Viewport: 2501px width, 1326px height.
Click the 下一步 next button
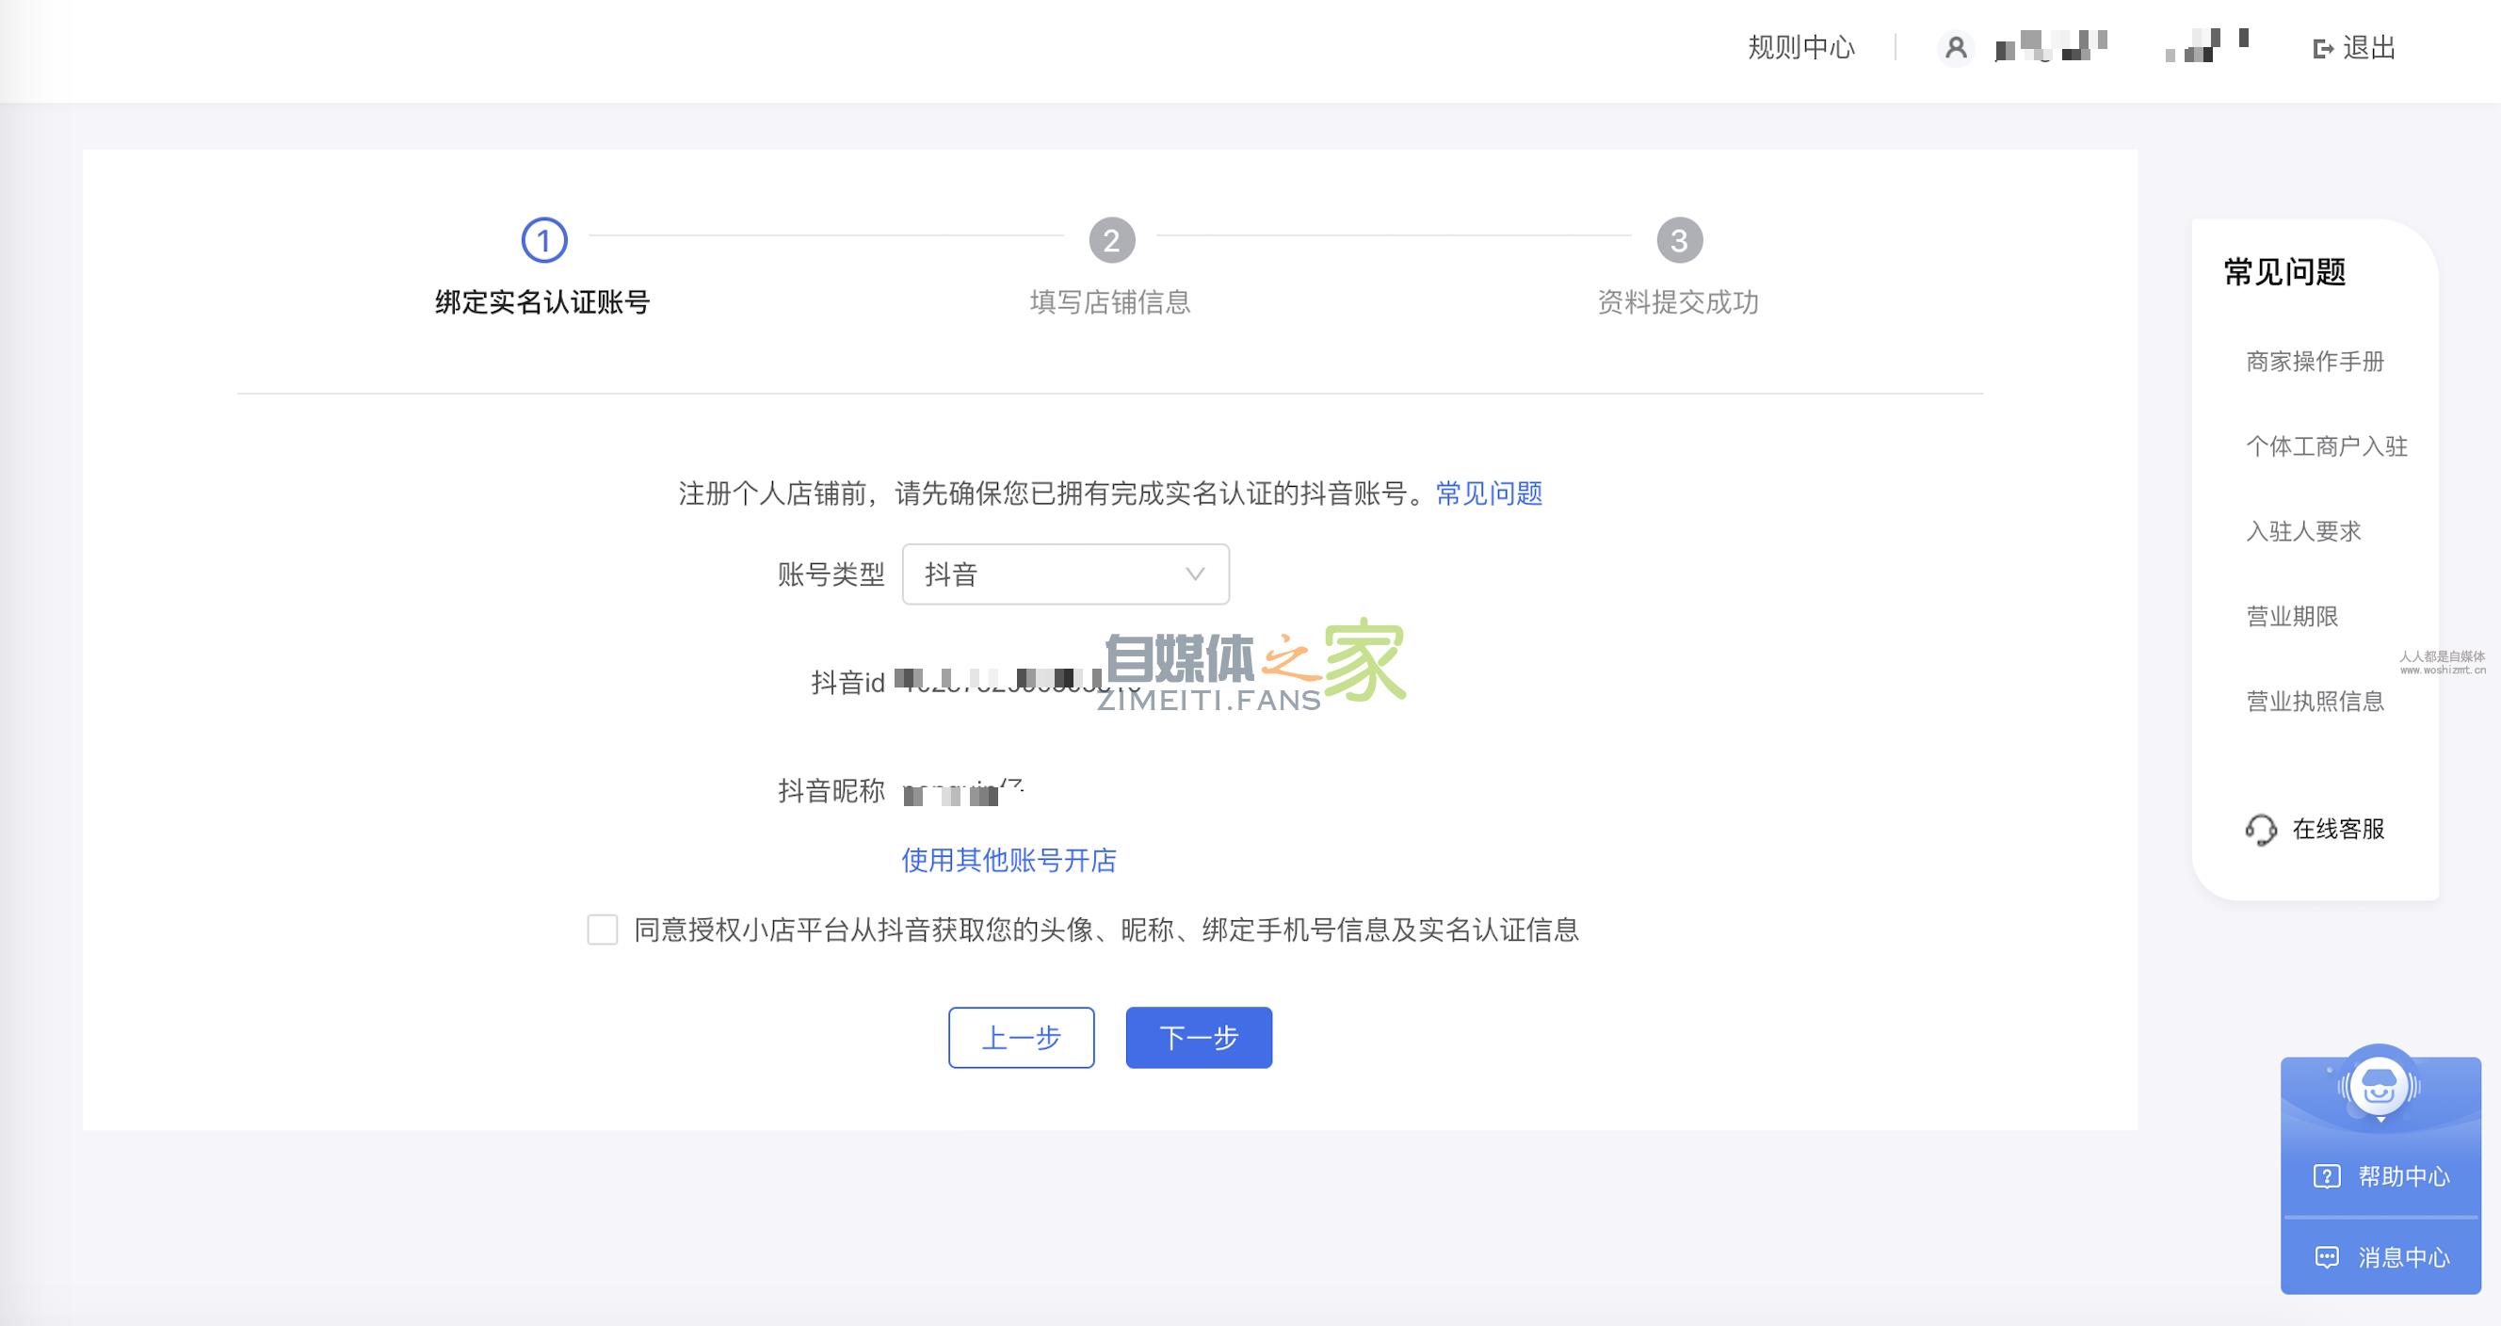(1198, 1038)
